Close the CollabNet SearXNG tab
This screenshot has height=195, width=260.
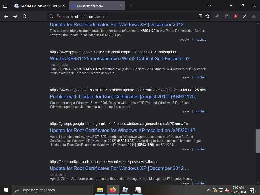[121, 6]
